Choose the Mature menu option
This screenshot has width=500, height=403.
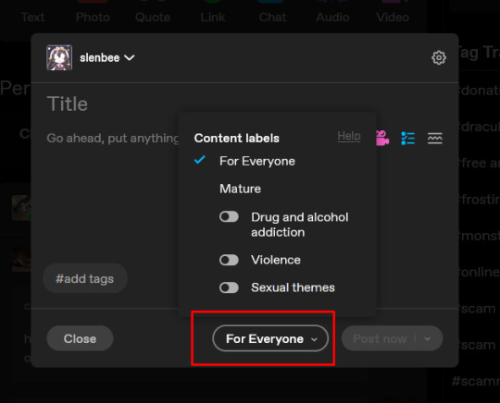240,189
